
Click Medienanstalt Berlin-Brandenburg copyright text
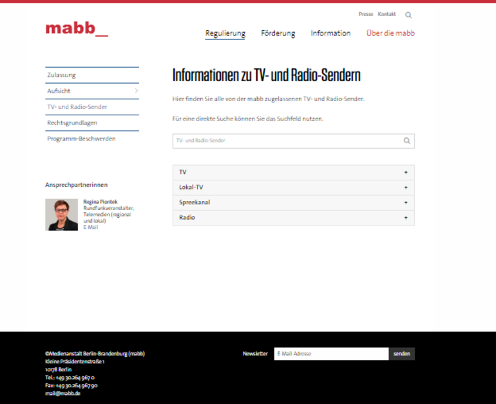coord(95,353)
